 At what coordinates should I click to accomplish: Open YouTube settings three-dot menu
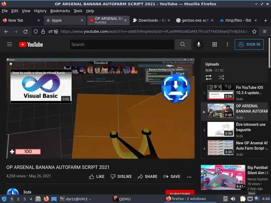227,44
